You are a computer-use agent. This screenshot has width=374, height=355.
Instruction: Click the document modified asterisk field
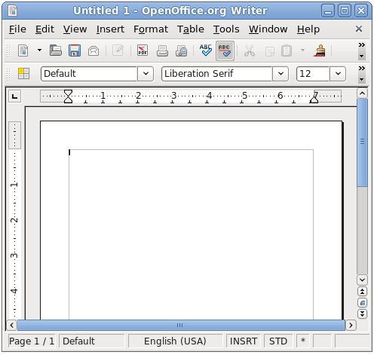point(303,341)
